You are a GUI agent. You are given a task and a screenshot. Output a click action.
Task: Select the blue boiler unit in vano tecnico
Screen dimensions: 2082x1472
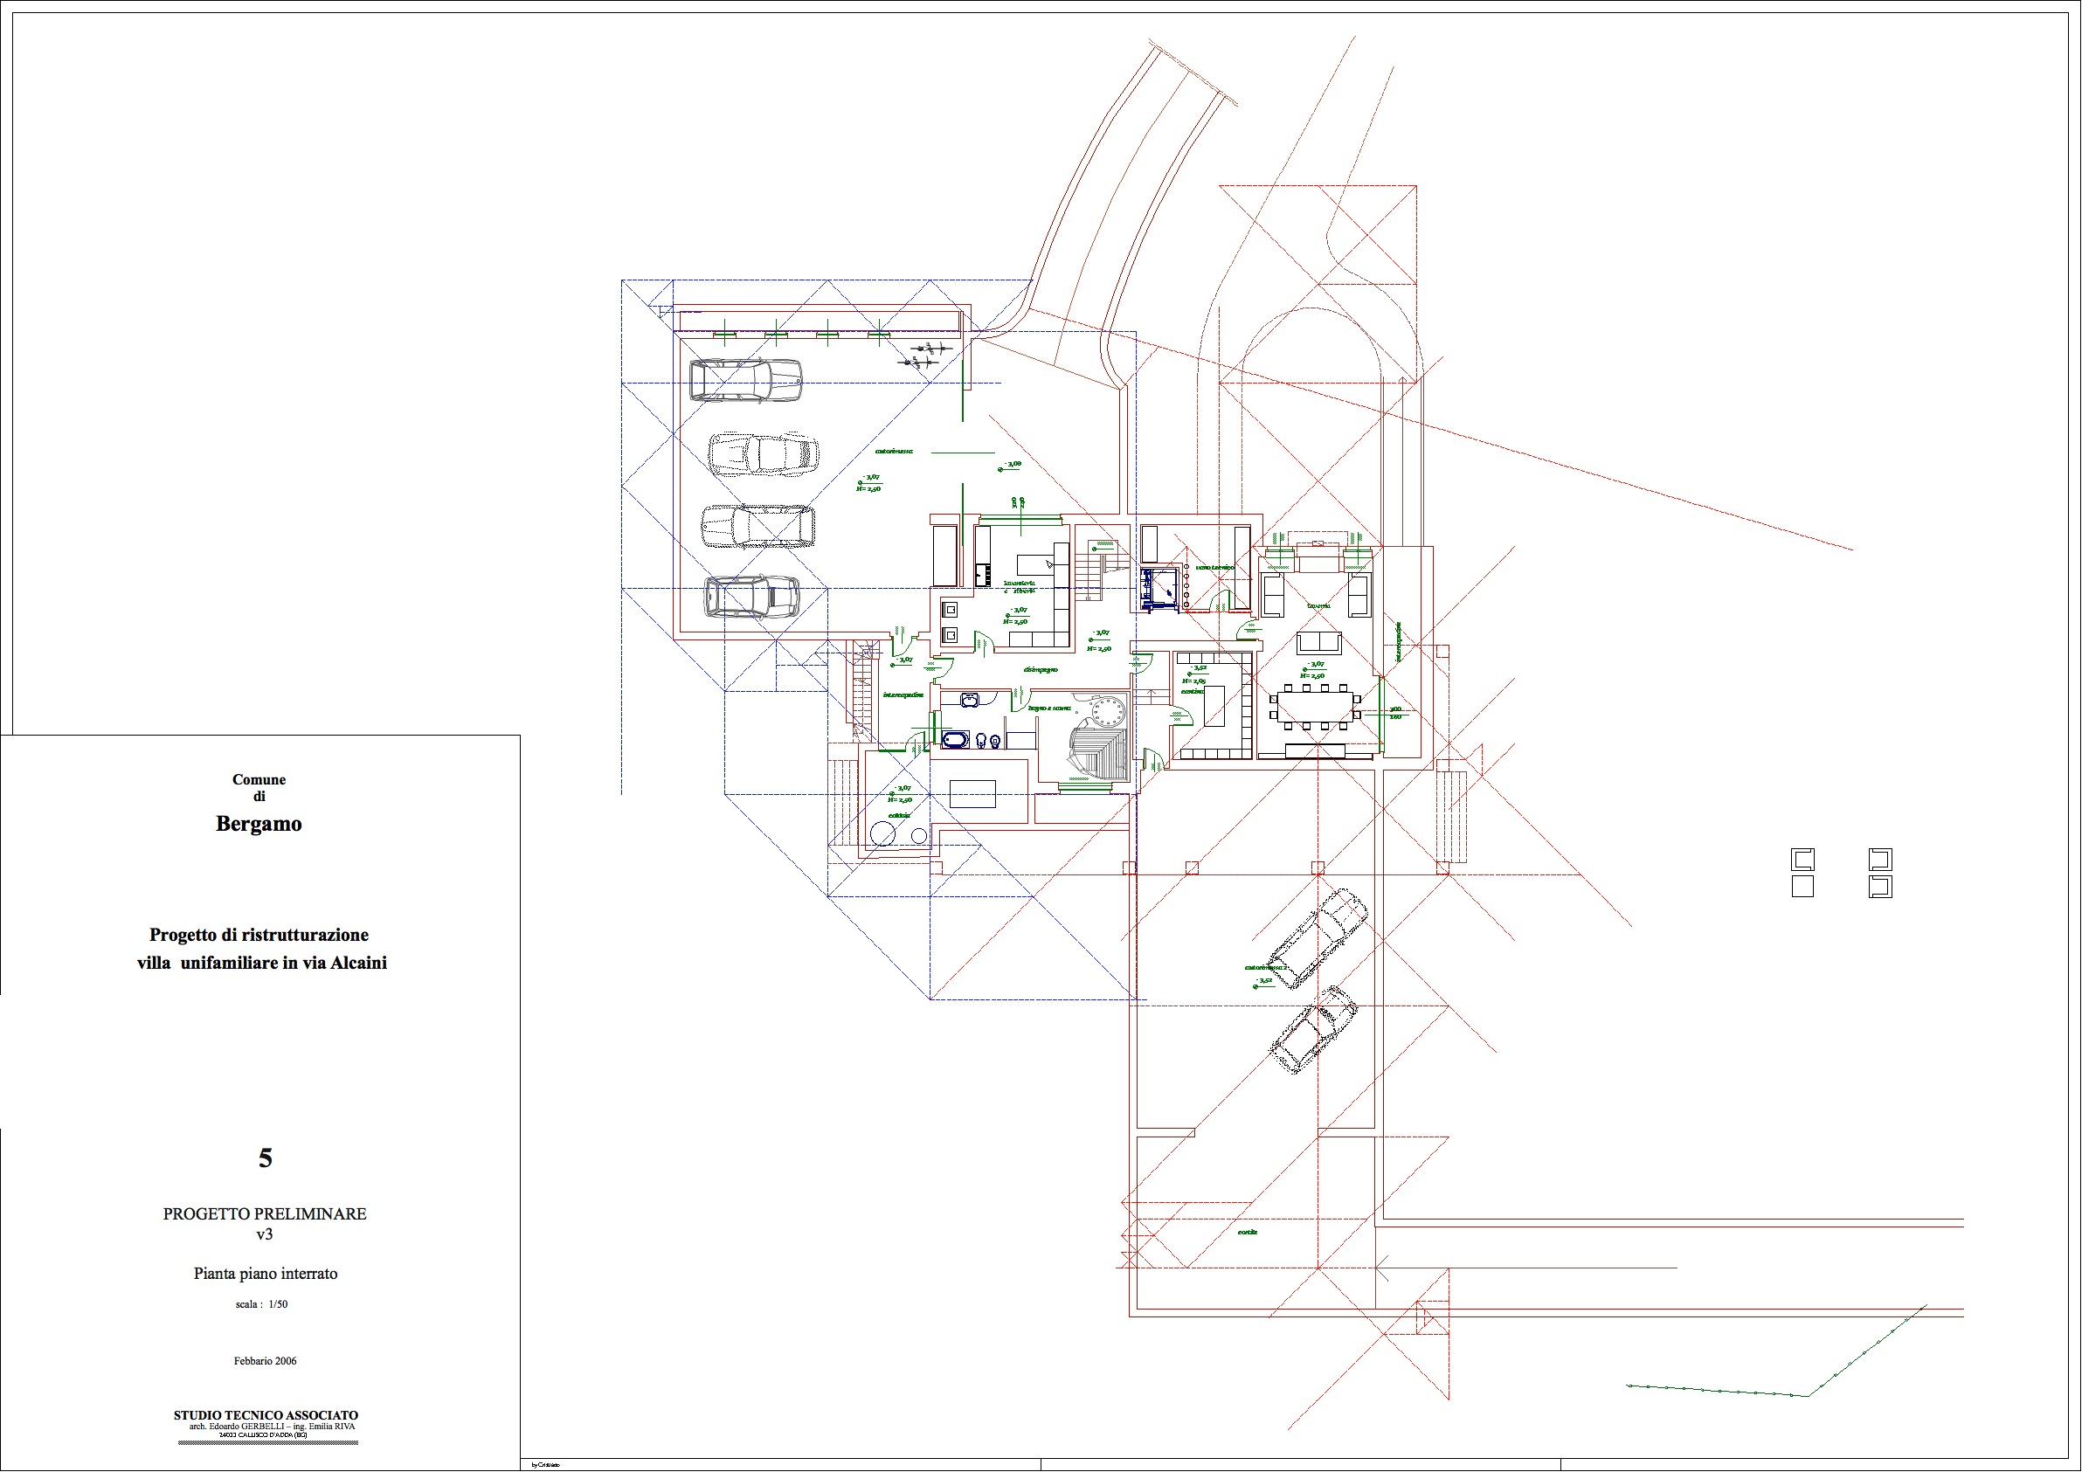(1158, 589)
